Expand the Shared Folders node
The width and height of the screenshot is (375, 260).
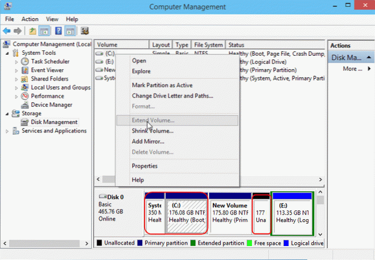click(16, 79)
